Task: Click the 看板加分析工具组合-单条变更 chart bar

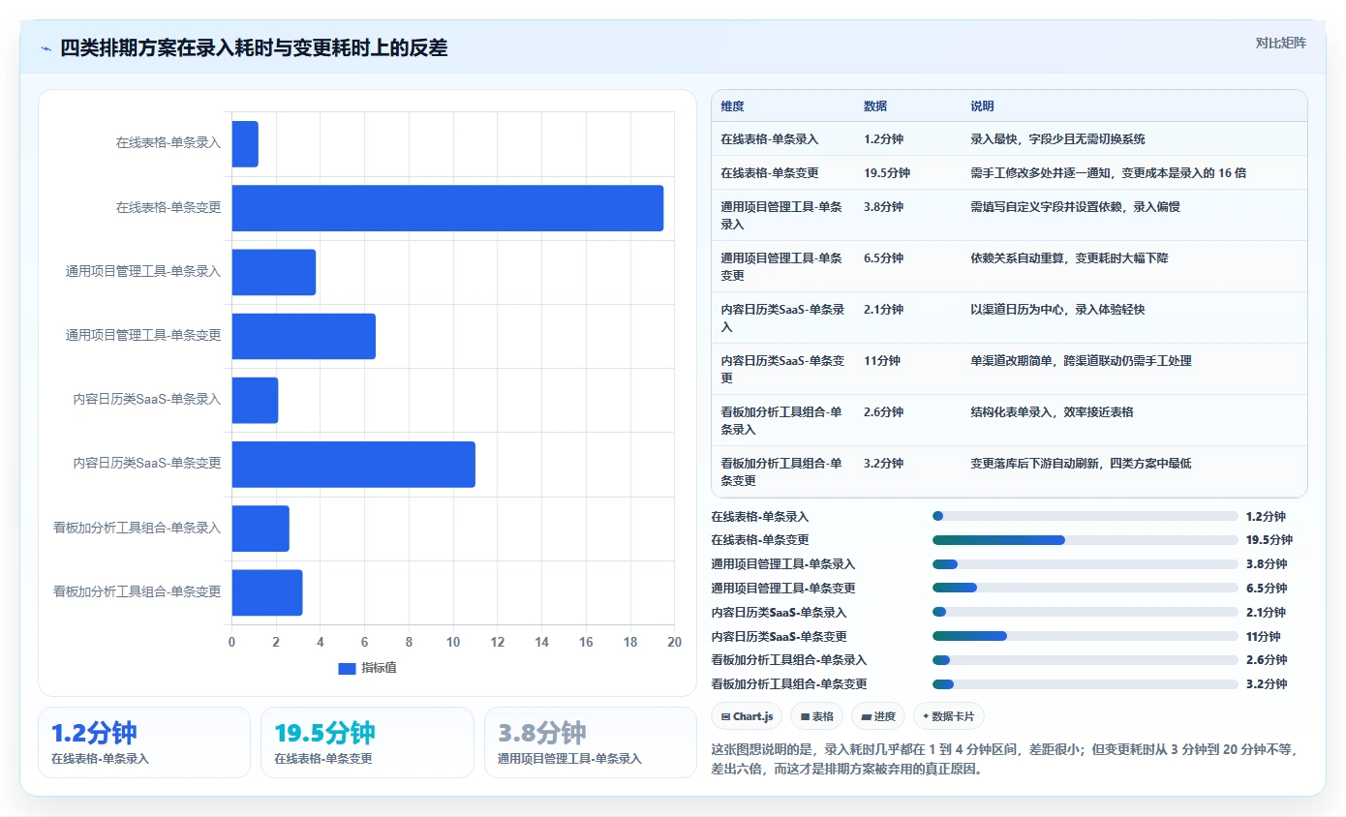Action: pos(267,592)
